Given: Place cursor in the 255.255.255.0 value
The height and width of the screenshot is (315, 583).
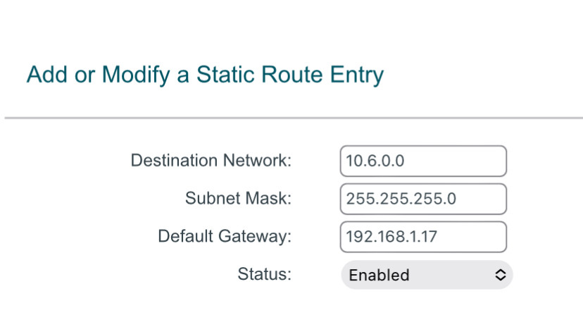Looking at the screenshot, I should [x=401, y=199].
